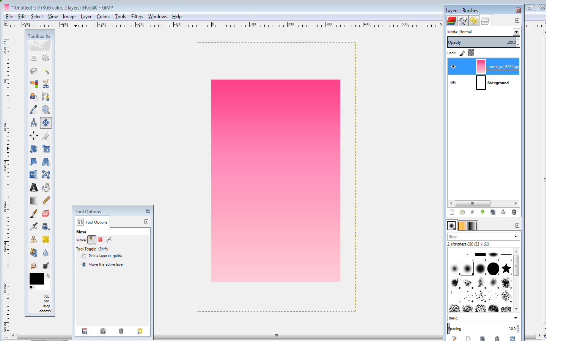Activate the Zoom magnifier tool
Viewport: 569px width, 341px height.
46,109
